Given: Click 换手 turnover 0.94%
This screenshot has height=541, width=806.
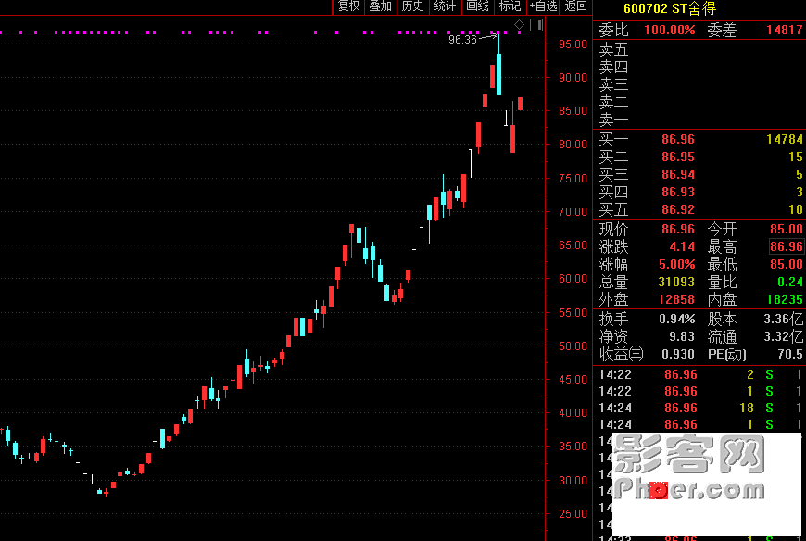Looking at the screenshot, I should (x=677, y=319).
